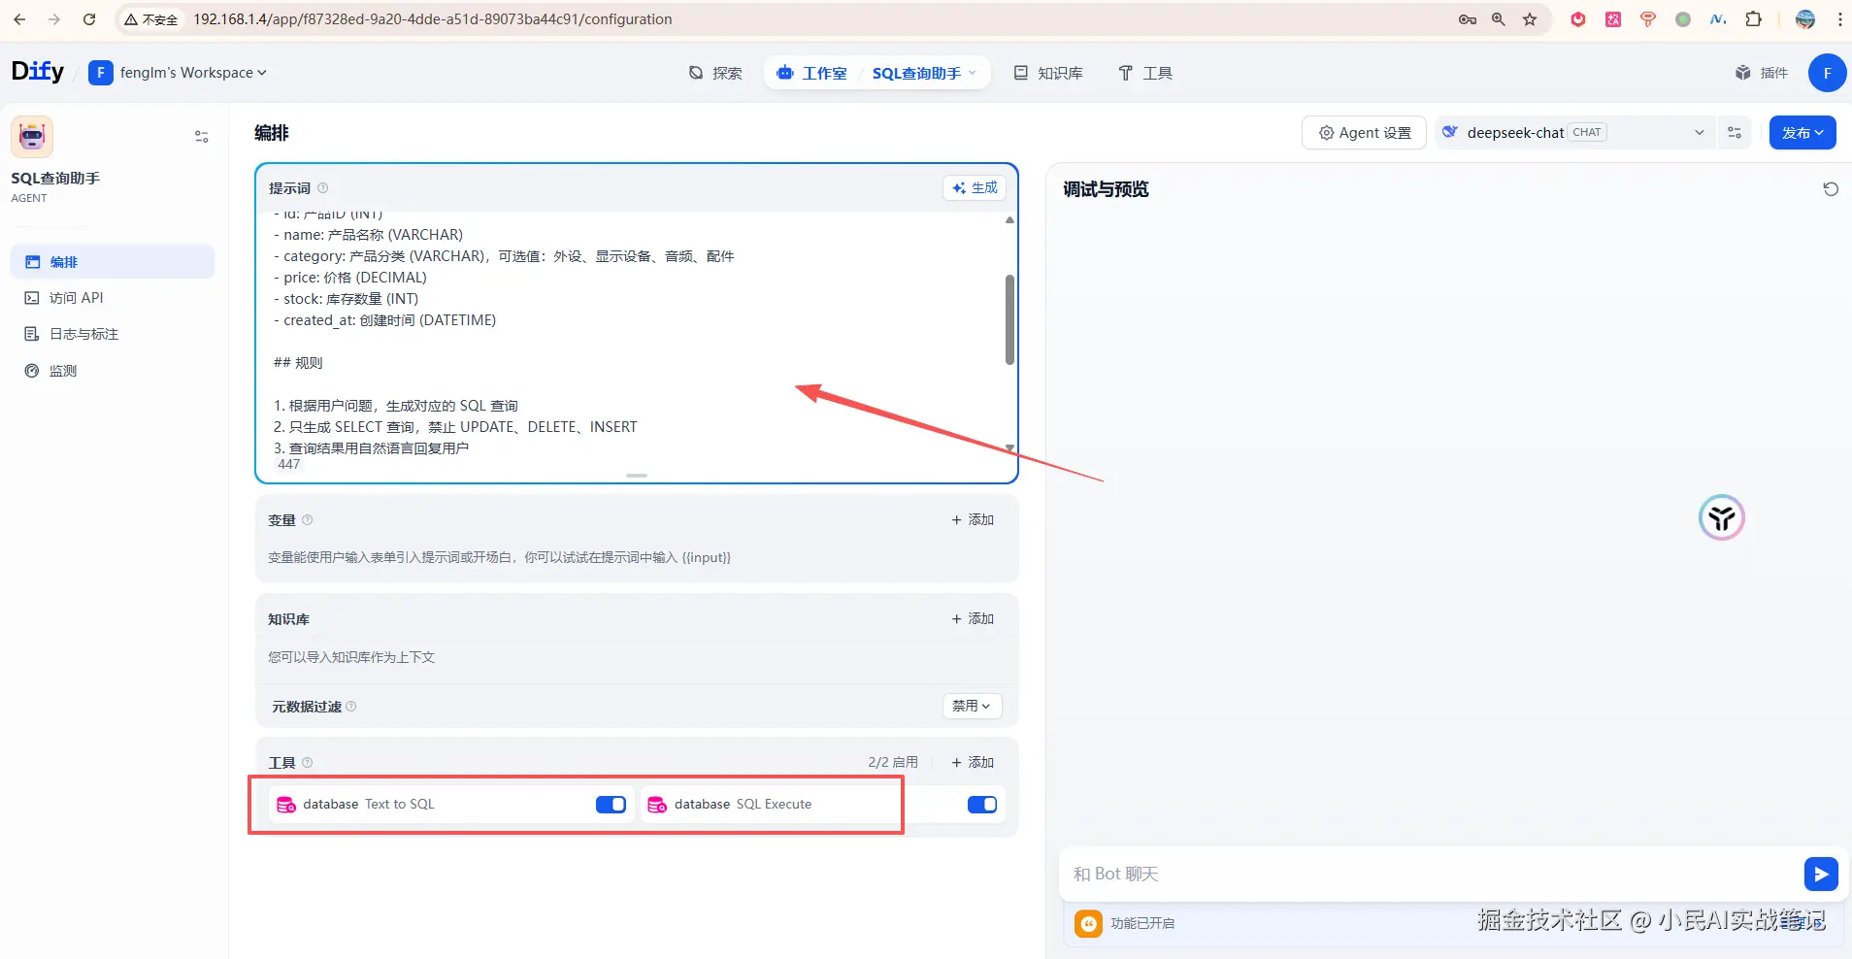Open model parameter settings icon
Screen dimensions: 1852x959
pyautogui.click(x=1735, y=133)
